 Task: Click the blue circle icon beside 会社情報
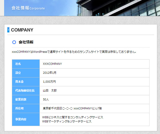[x=14, y=42]
